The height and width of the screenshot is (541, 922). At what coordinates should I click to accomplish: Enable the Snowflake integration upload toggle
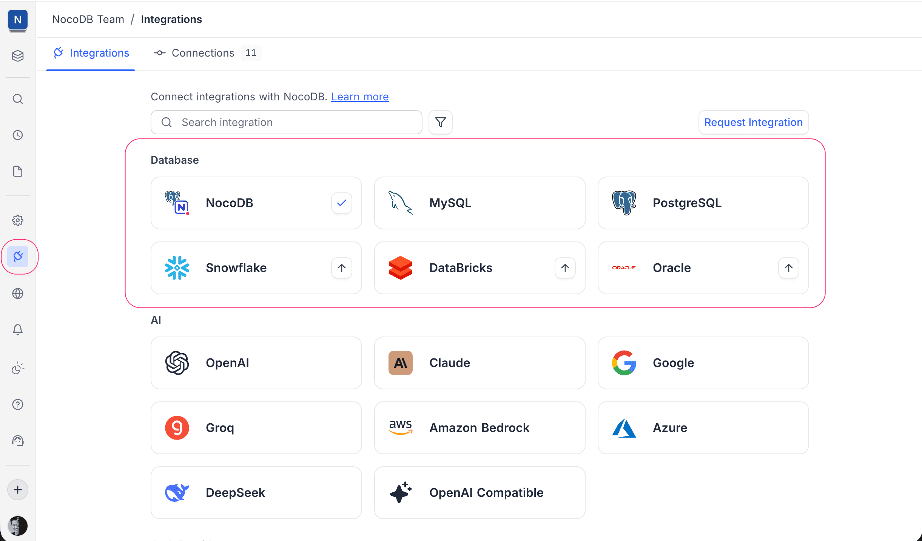pos(341,268)
